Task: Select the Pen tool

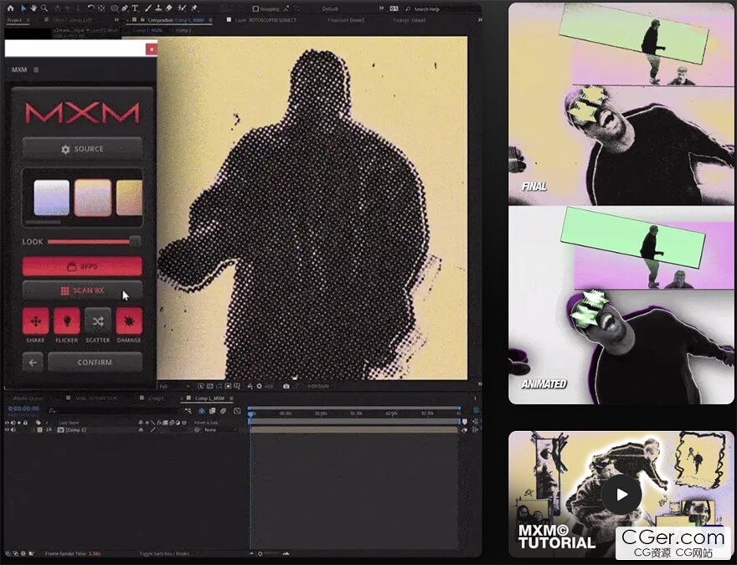Action: click(125, 8)
